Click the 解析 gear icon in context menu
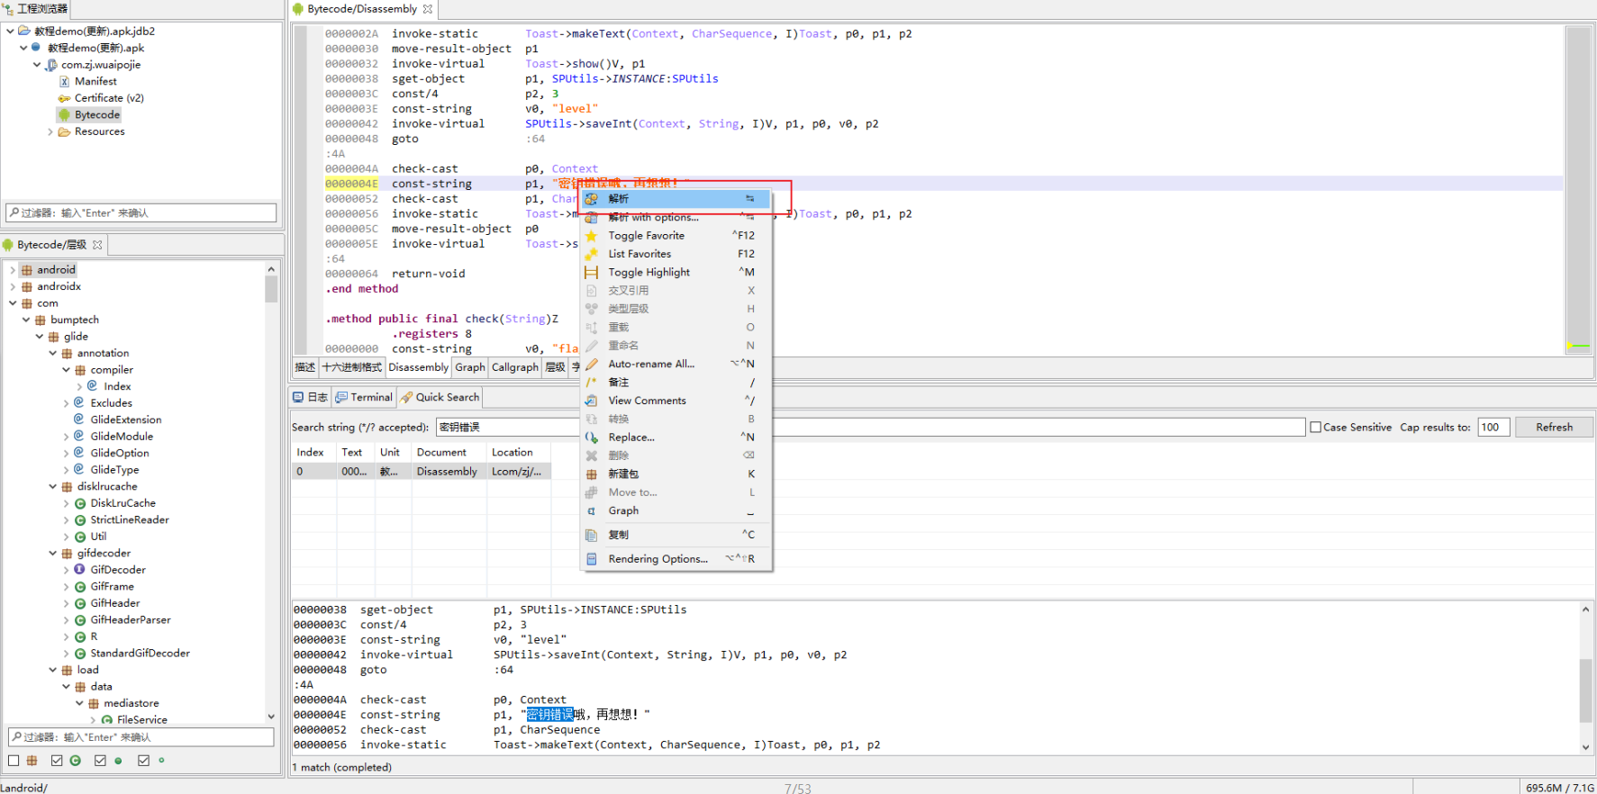The width and height of the screenshot is (1597, 794). [x=592, y=199]
